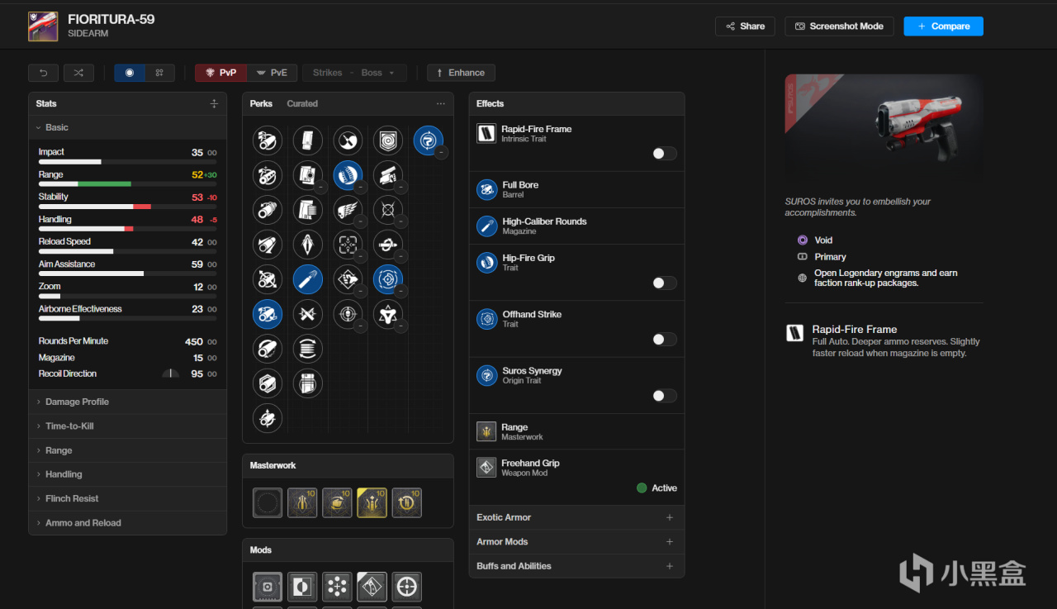Select the empty mod socket icon
This screenshot has width=1057, height=609.
pos(268,587)
